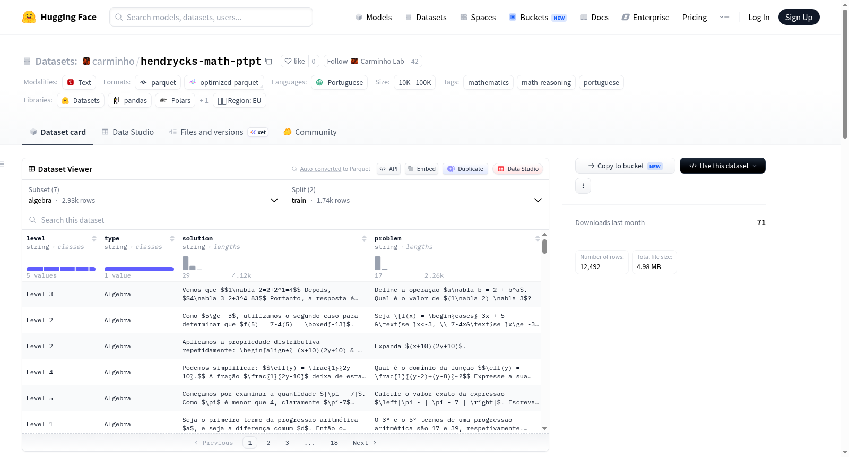Open Docs in the top navigation
Viewport: 849px width, 457px height.
click(x=594, y=17)
